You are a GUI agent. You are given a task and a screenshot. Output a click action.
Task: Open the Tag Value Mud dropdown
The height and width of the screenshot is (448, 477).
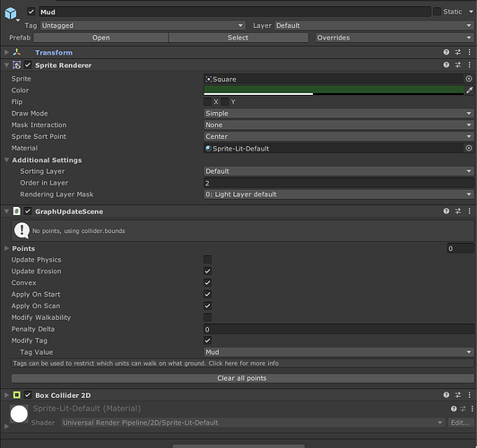339,352
